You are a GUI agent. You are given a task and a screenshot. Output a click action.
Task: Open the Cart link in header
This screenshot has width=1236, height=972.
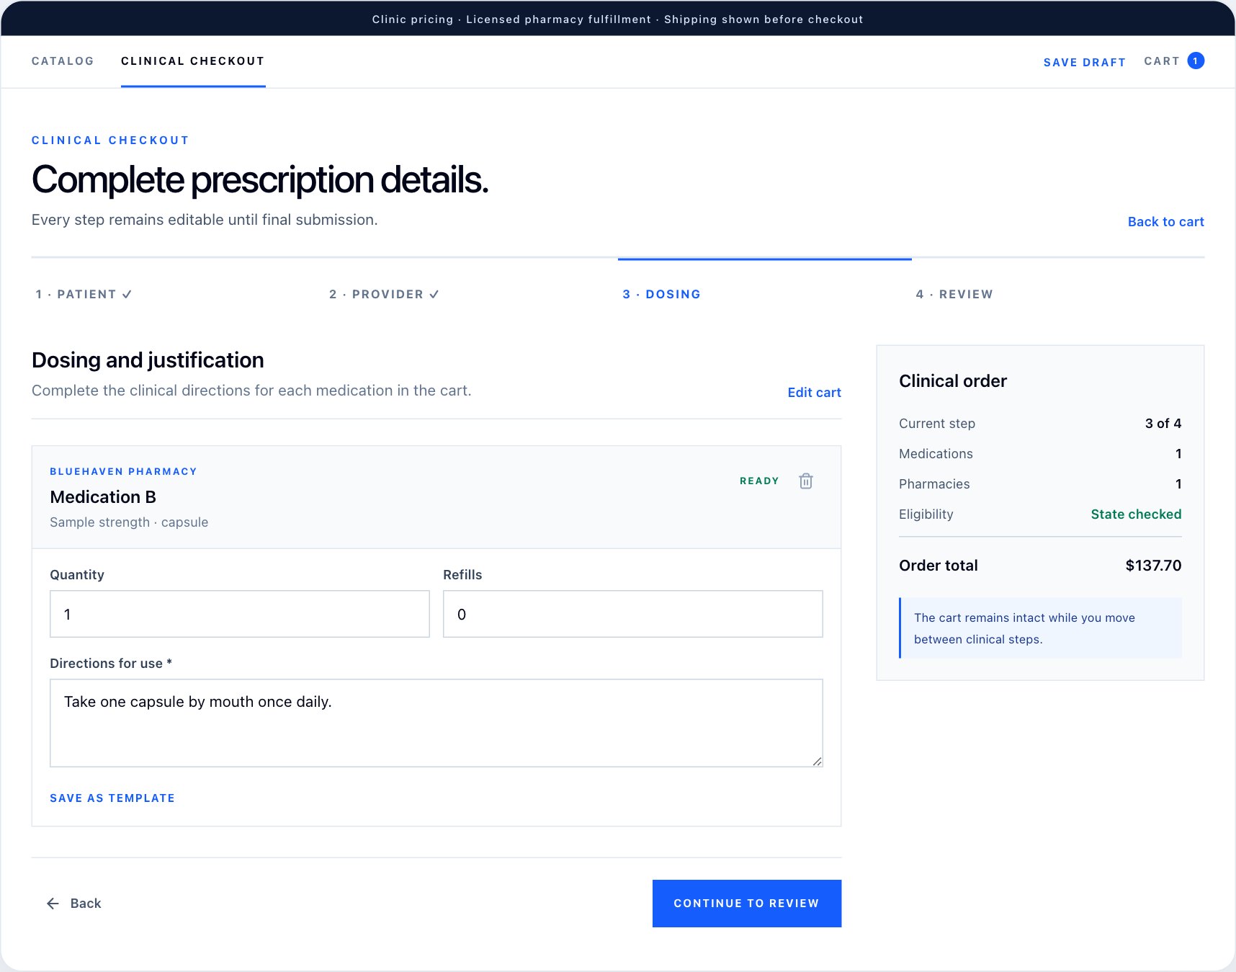click(1161, 61)
